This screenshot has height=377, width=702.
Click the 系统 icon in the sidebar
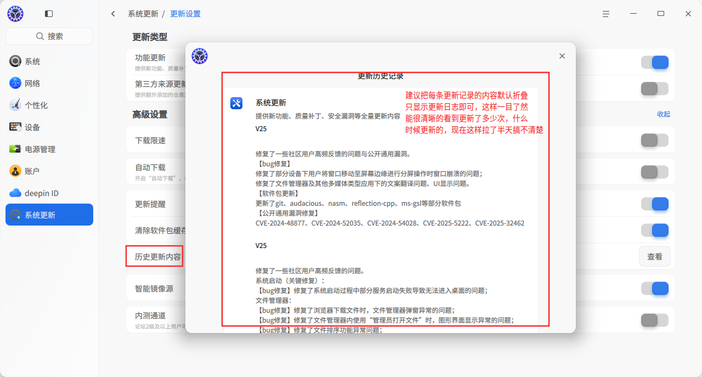pyautogui.click(x=15, y=61)
